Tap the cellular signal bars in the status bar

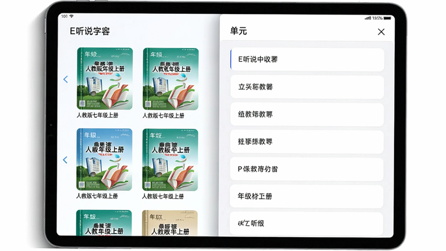coord(368,18)
